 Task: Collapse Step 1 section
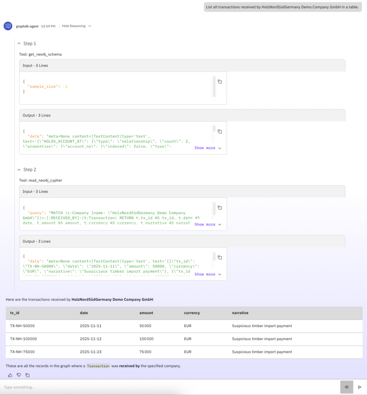click(19, 44)
